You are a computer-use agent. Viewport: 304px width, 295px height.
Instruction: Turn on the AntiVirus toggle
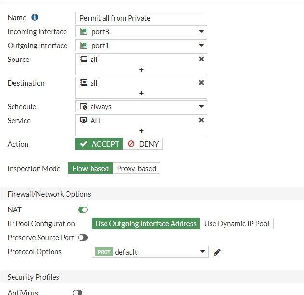point(77,292)
